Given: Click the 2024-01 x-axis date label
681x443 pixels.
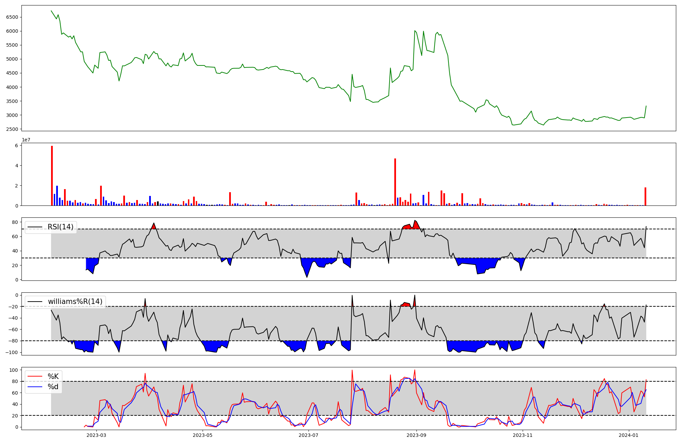Looking at the screenshot, I should tap(628, 435).
